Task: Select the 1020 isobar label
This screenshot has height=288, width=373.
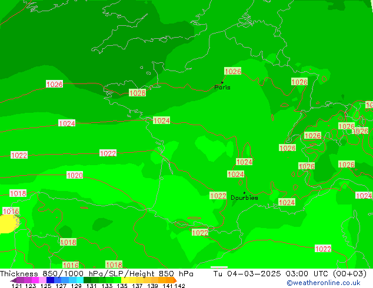Action: point(75,175)
